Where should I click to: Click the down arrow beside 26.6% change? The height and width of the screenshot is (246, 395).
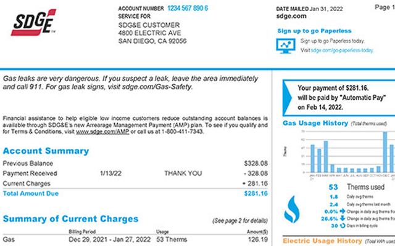(342, 218)
